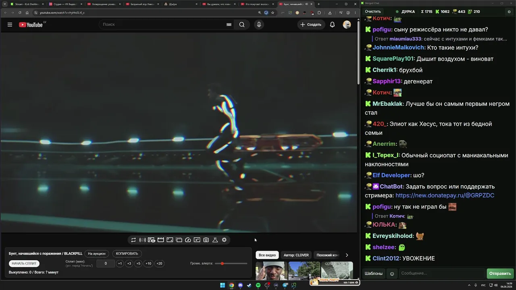The image size is (516, 290).
Task: Click the 'НАЧАТЬ СПЛИТ' button
Action: 24,263
